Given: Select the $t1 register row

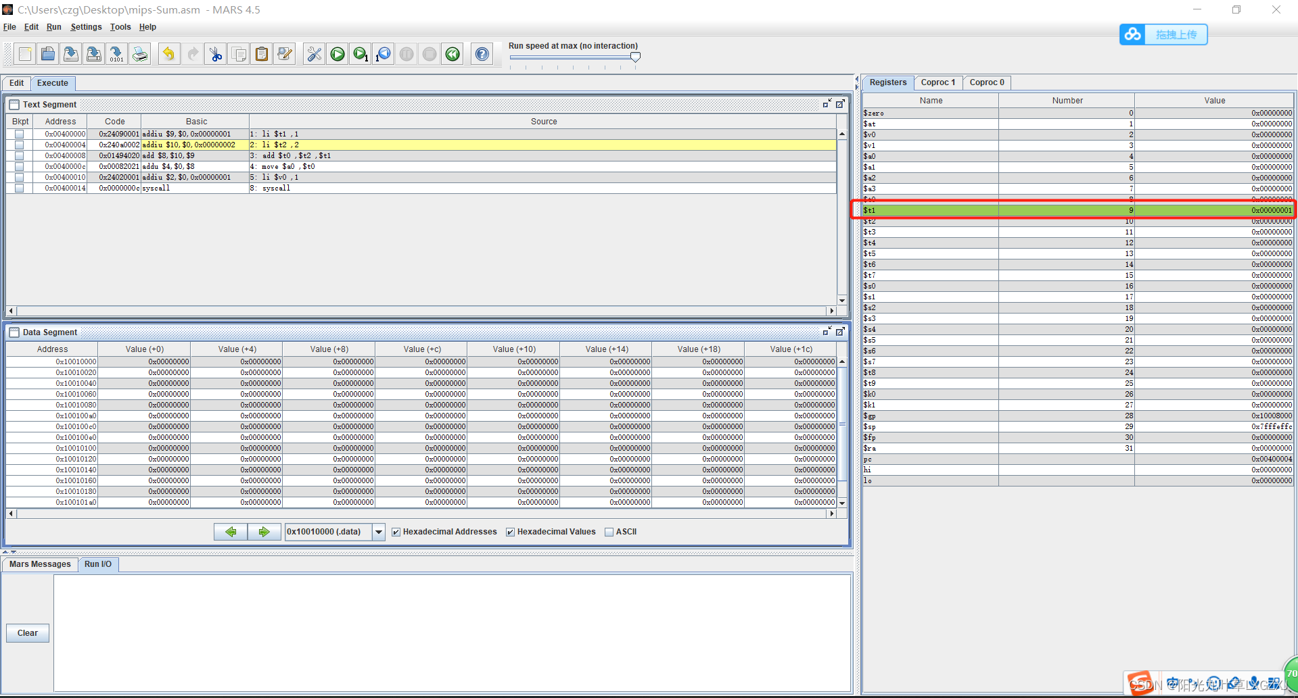Looking at the screenshot, I should 1078,210.
